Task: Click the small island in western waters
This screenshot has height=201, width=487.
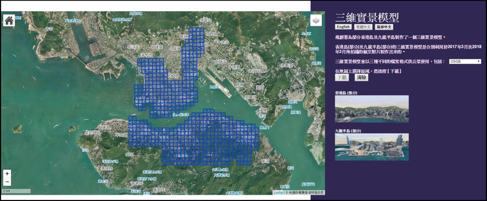Action: point(18,128)
